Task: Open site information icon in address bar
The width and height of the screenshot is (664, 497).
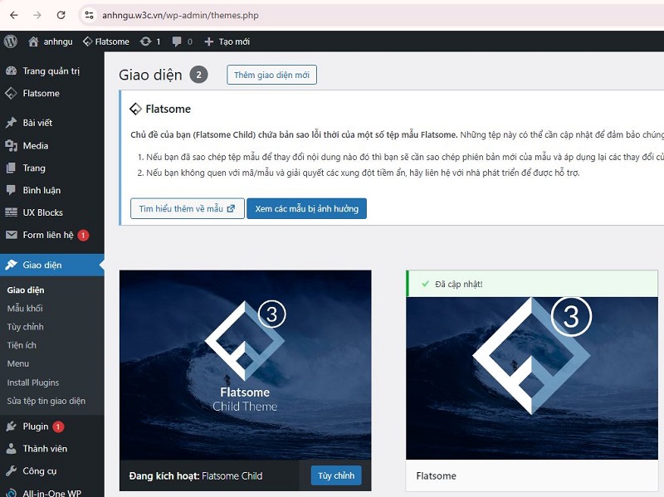Action: (89, 15)
